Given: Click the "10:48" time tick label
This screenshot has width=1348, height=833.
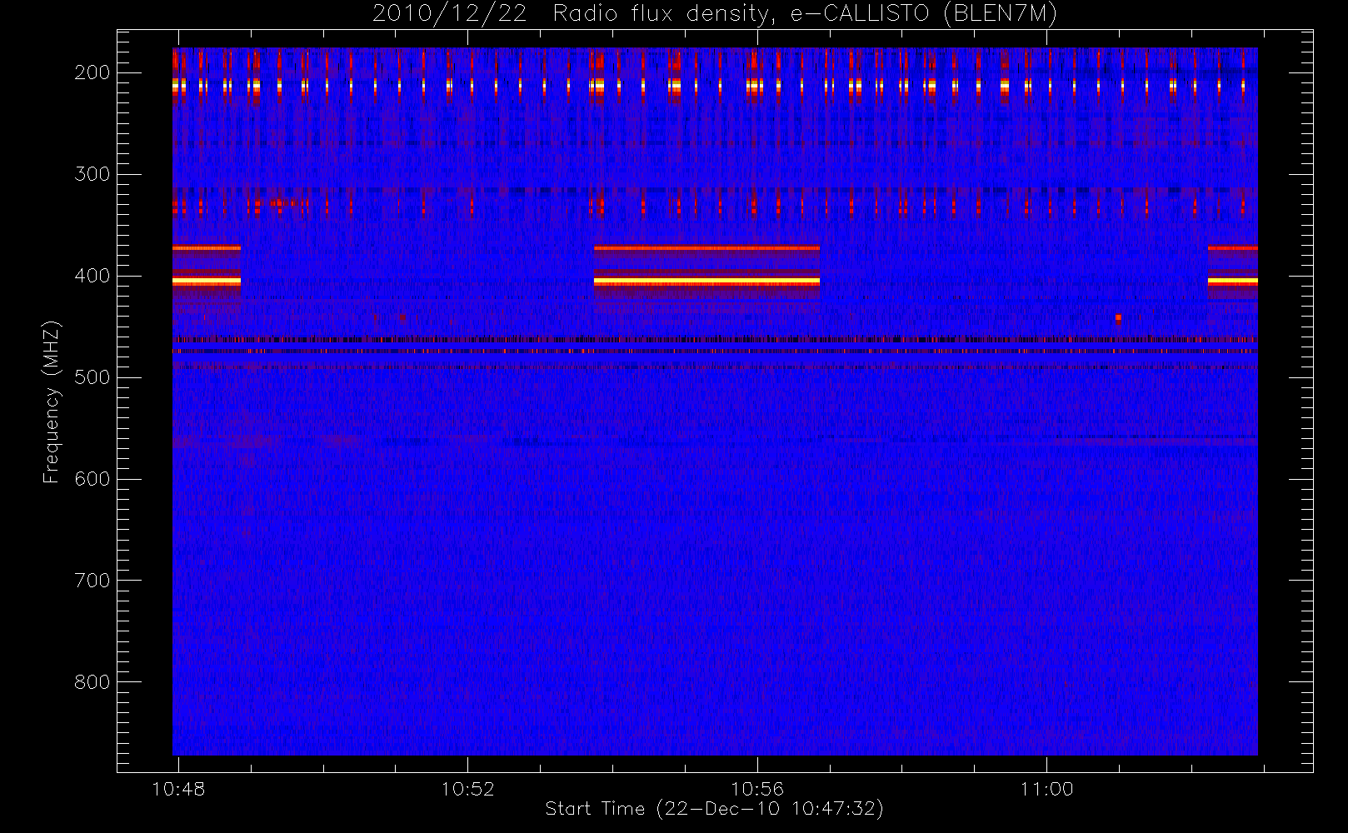Looking at the screenshot, I should (x=178, y=789).
